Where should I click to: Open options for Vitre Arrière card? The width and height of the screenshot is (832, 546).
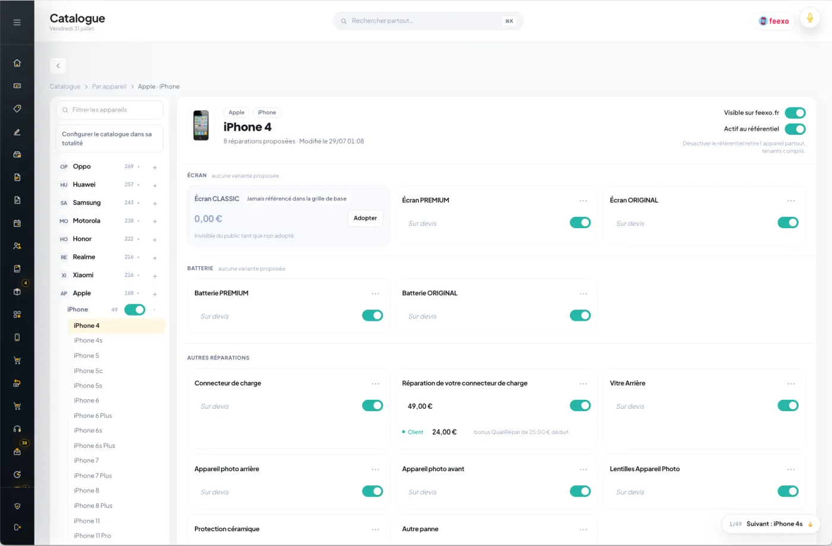pos(791,384)
